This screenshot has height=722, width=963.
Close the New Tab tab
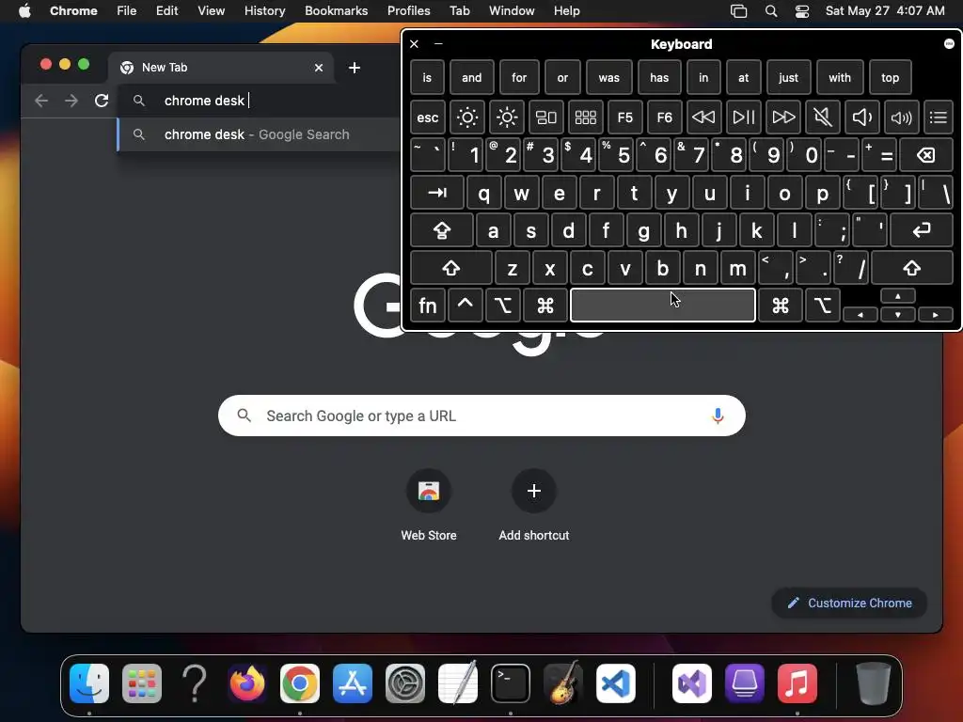point(318,68)
